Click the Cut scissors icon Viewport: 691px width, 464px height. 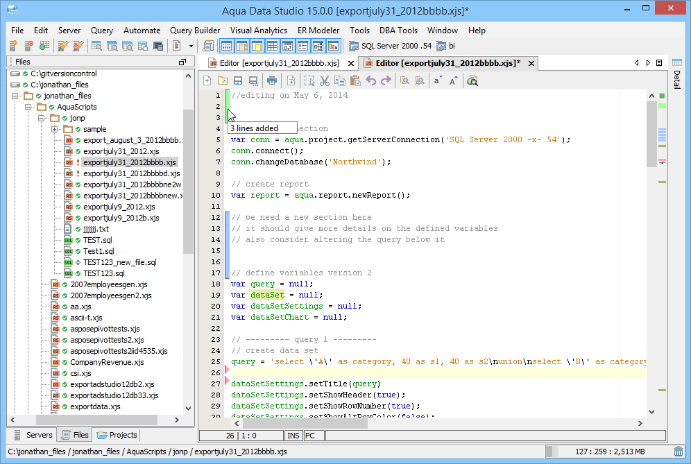point(325,80)
